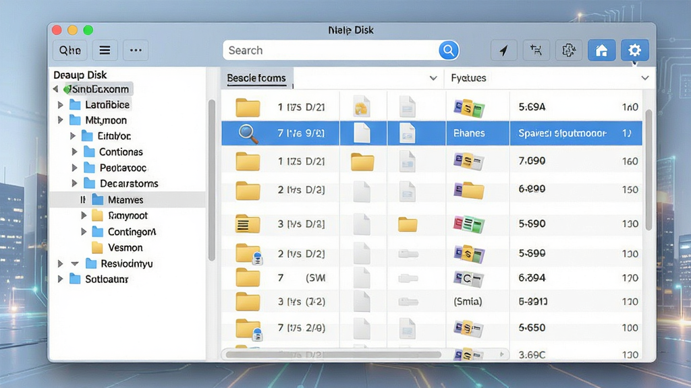Viewport: 691px width, 388px height.
Task: Click the value 5-8910
Action: [x=533, y=302]
